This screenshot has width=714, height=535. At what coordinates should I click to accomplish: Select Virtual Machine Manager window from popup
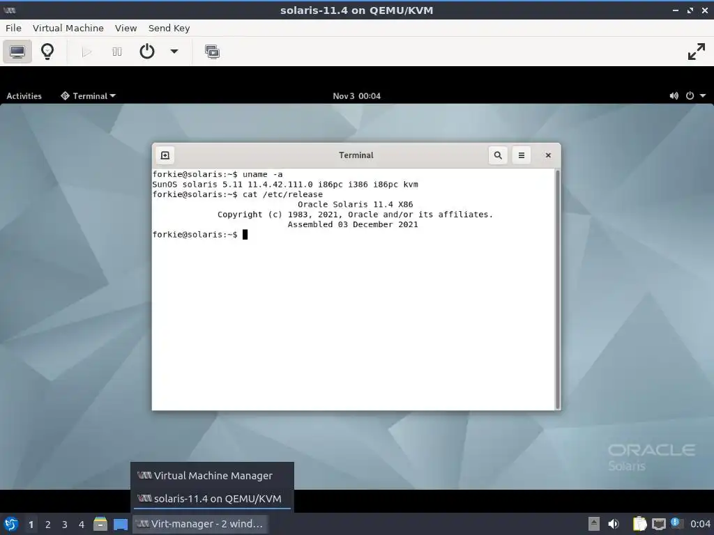click(212, 475)
